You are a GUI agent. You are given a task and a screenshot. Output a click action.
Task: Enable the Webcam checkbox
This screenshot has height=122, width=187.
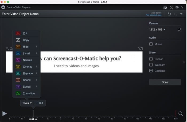click(x=151, y=65)
